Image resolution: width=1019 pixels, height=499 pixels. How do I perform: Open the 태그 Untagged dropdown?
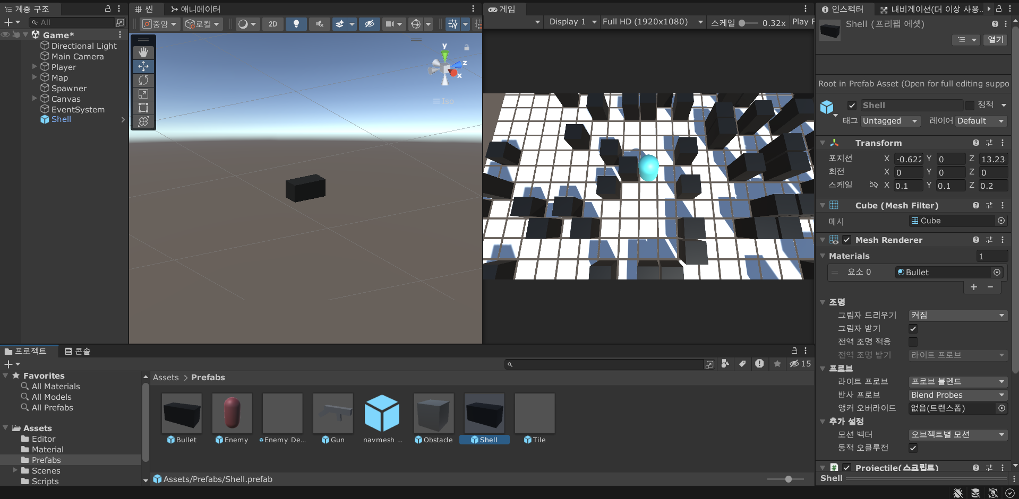coord(890,121)
